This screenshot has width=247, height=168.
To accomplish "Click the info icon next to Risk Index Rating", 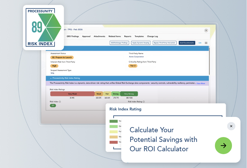I will (144, 102).
